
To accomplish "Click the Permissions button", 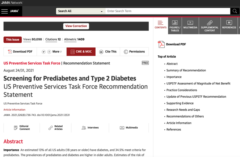I will pos(134,52).
